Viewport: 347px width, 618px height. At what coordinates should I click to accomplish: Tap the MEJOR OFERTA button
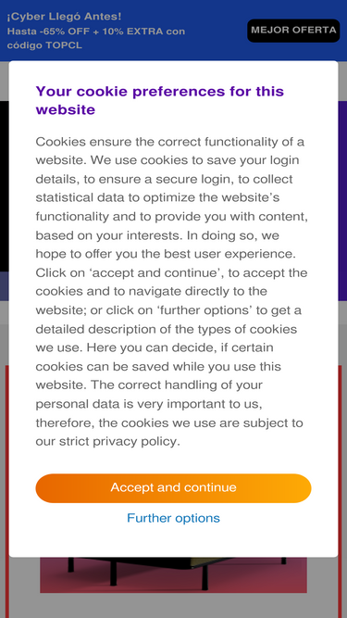coord(293,31)
